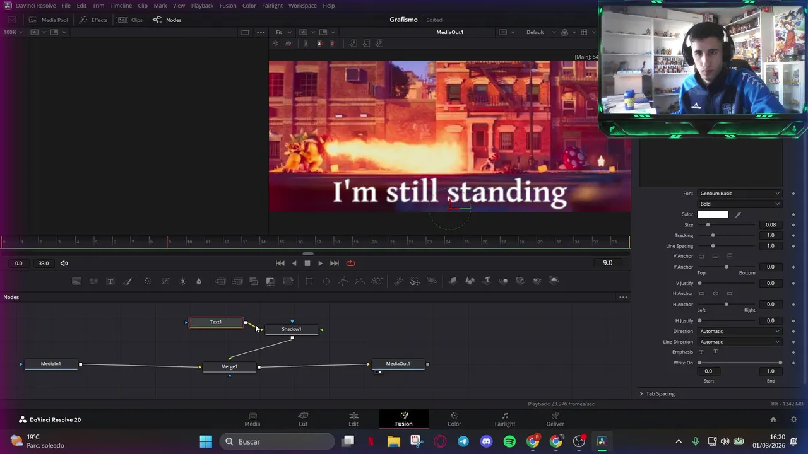Open the Workspace menu
The height and width of the screenshot is (454, 808).
pos(302,6)
